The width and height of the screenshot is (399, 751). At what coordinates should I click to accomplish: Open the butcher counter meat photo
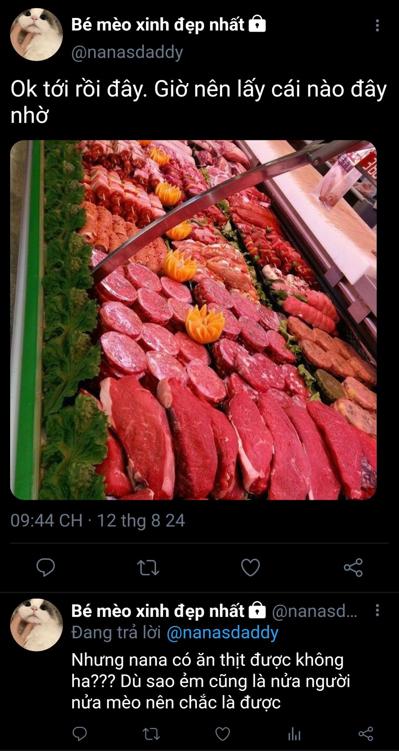[193, 320]
